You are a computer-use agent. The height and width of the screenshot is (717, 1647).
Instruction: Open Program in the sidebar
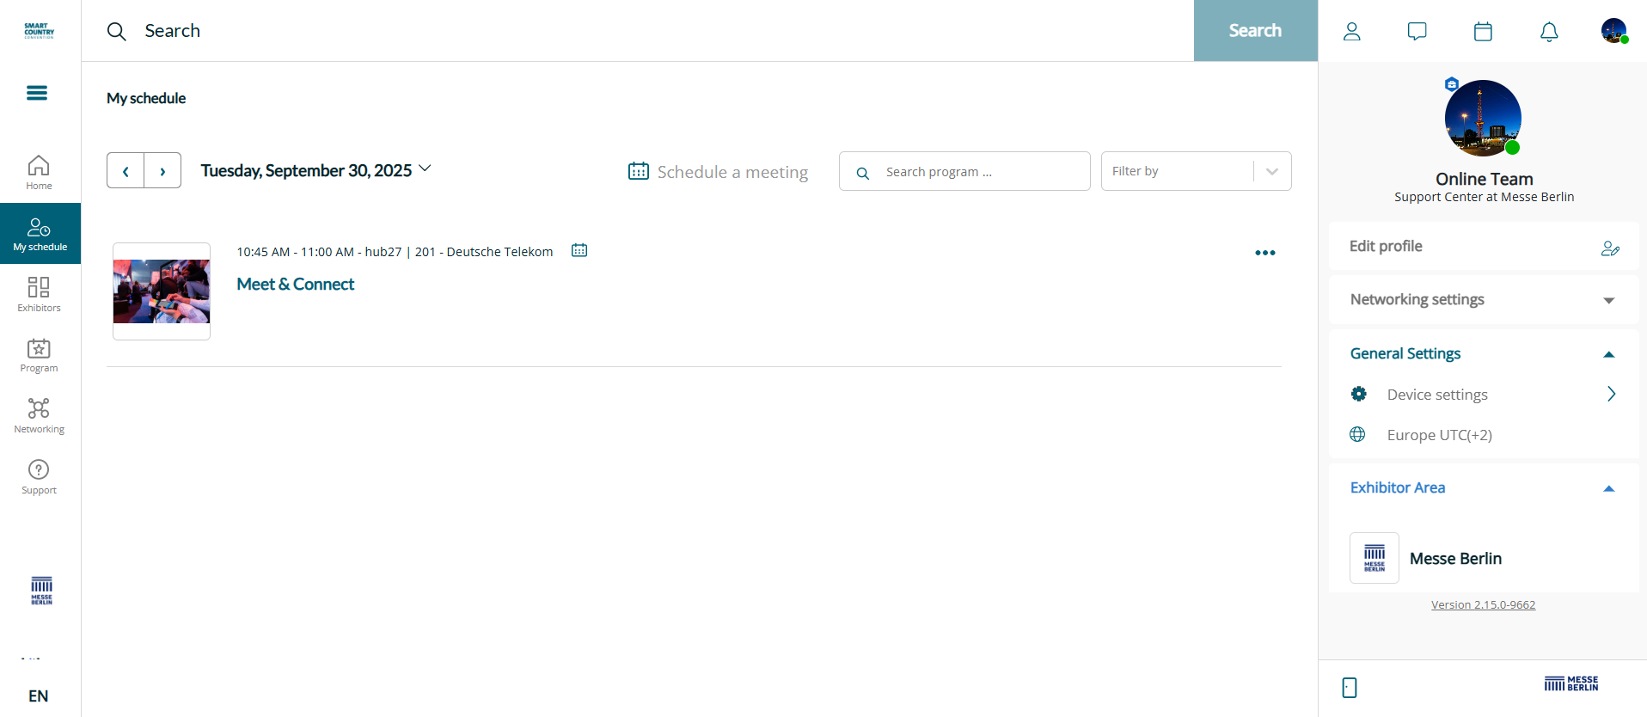39,355
